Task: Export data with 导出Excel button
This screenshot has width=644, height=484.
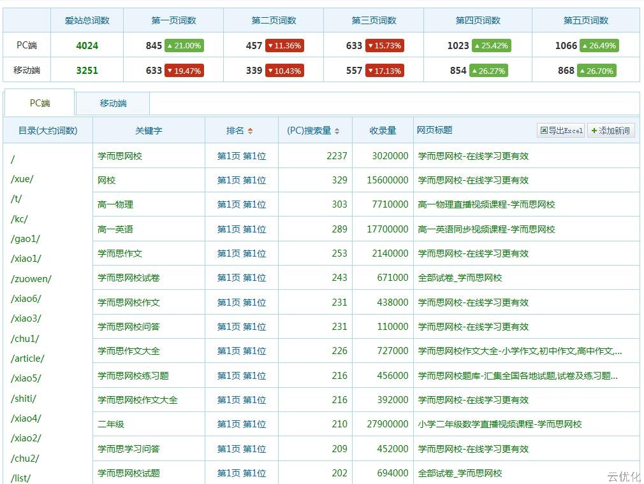Action: (x=560, y=131)
